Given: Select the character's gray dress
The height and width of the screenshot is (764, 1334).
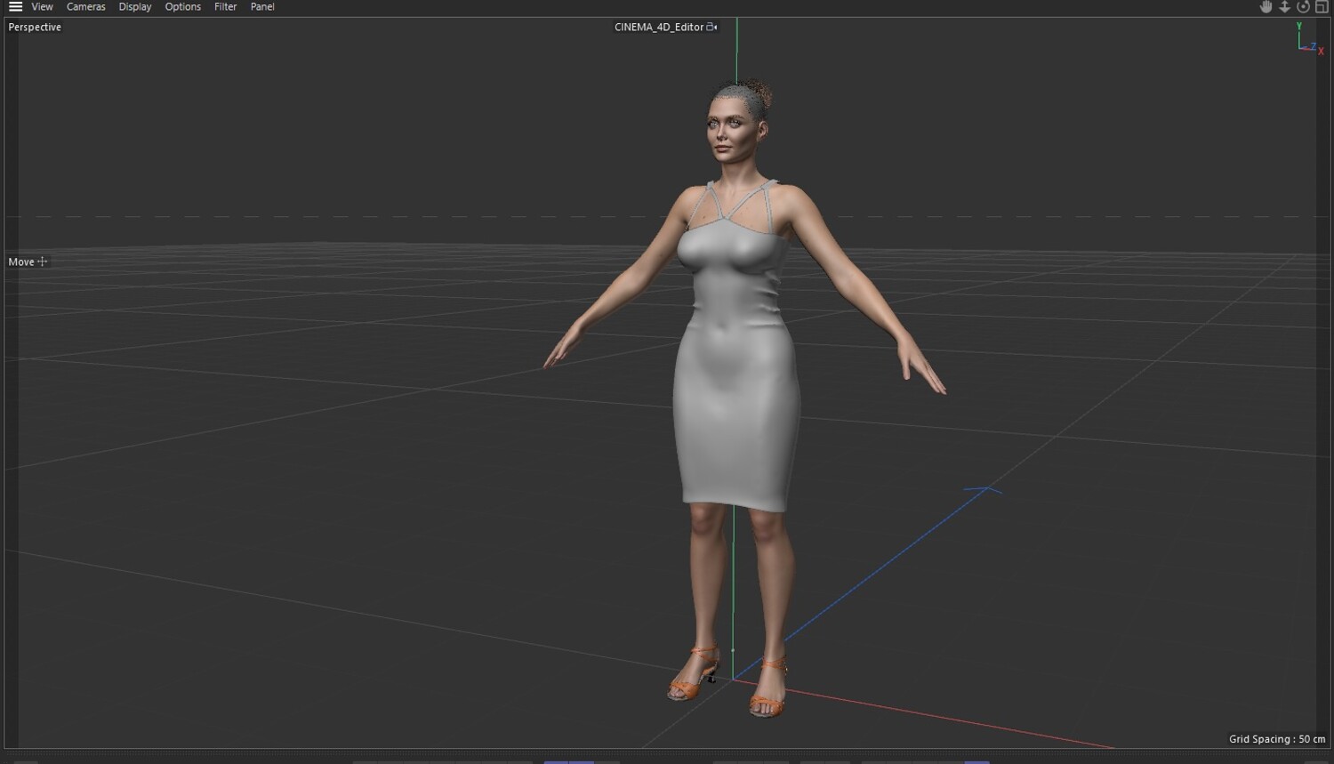Looking at the screenshot, I should point(736,356).
